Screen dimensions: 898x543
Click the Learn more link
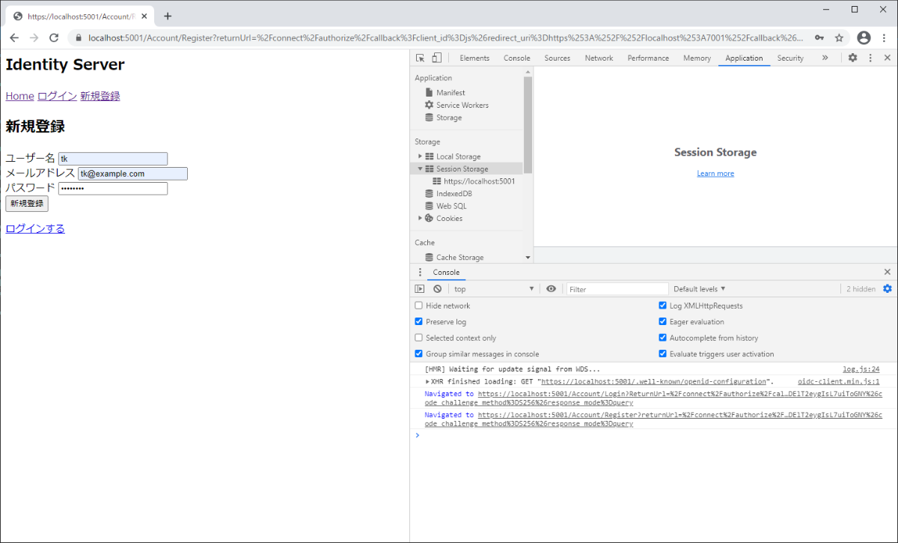[715, 174]
